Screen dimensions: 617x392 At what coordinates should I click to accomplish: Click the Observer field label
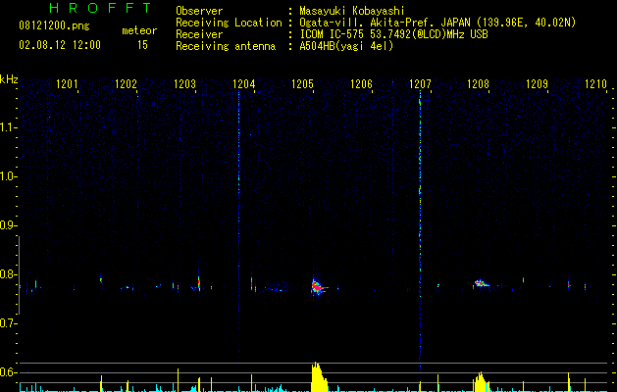[199, 11]
